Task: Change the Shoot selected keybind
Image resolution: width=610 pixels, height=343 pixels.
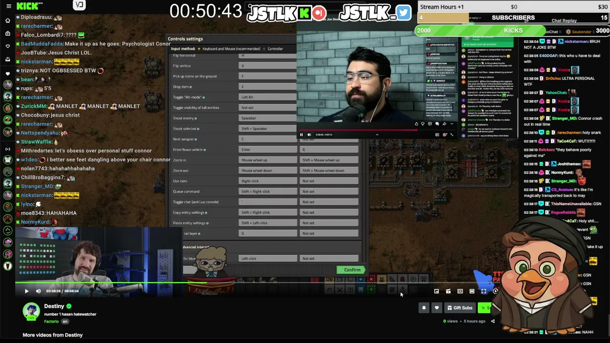Action: (267, 129)
